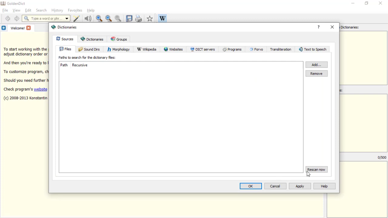Click the Apply button
Viewport: 388px width, 218px height.
(300, 186)
